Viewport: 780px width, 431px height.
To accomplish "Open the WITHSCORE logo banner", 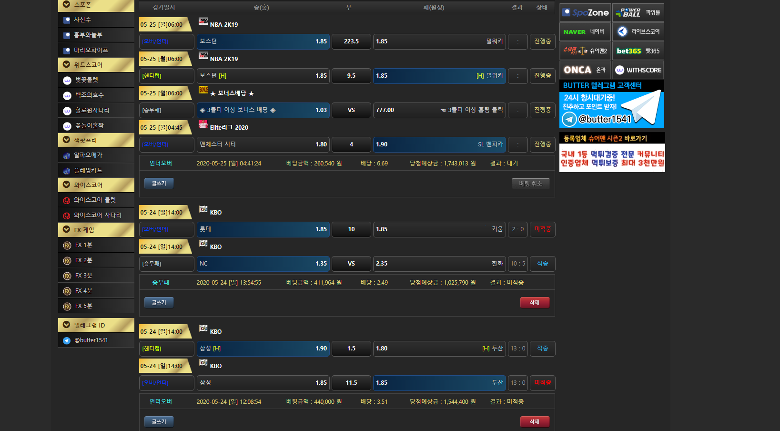I will point(638,70).
